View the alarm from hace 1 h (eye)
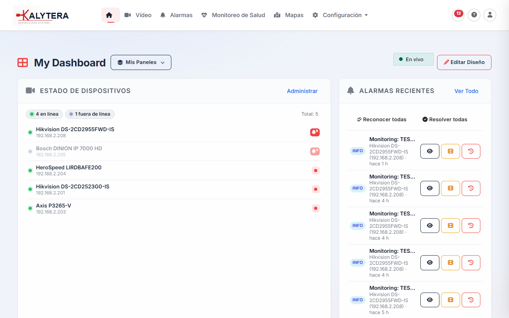This screenshot has width=509, height=318. (x=430, y=151)
